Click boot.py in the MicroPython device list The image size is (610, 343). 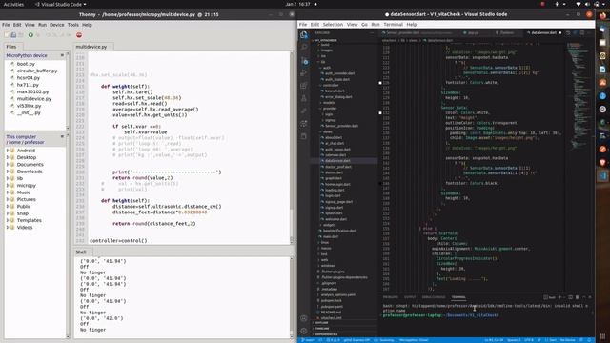click(x=26, y=64)
